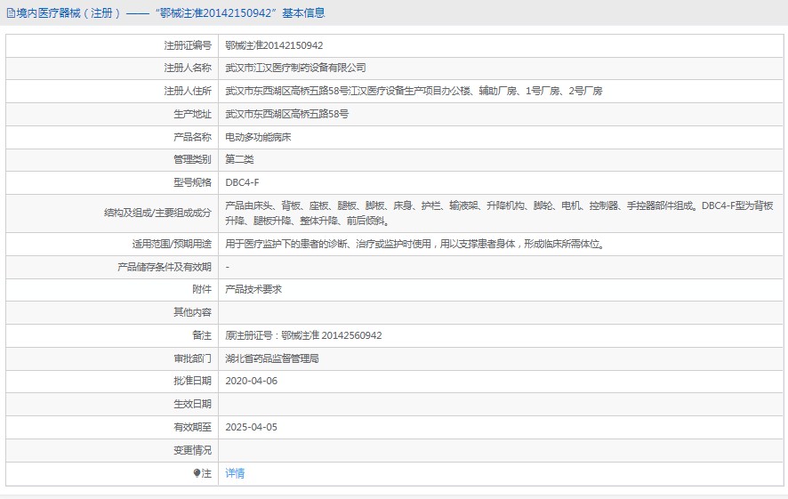Viewport: 788px width, 499px height.
Task: Open the 详情 link
Action: click(x=235, y=473)
